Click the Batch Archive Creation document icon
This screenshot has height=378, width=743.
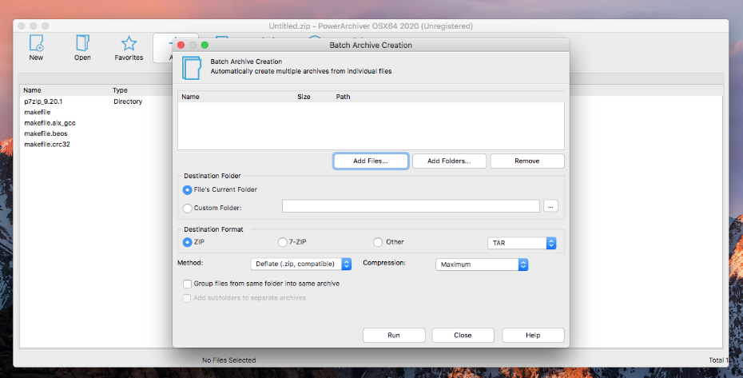pos(192,67)
